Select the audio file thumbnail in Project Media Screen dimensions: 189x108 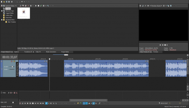pos(24,13)
